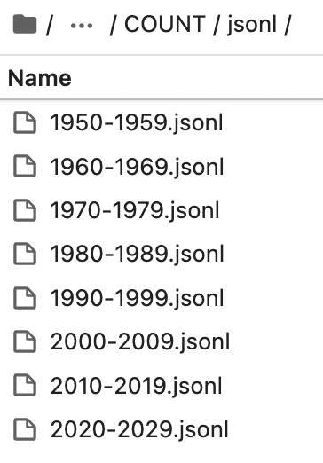Sort files by Name column header
Image resolution: width=323 pixels, height=463 pixels.
[x=40, y=78]
